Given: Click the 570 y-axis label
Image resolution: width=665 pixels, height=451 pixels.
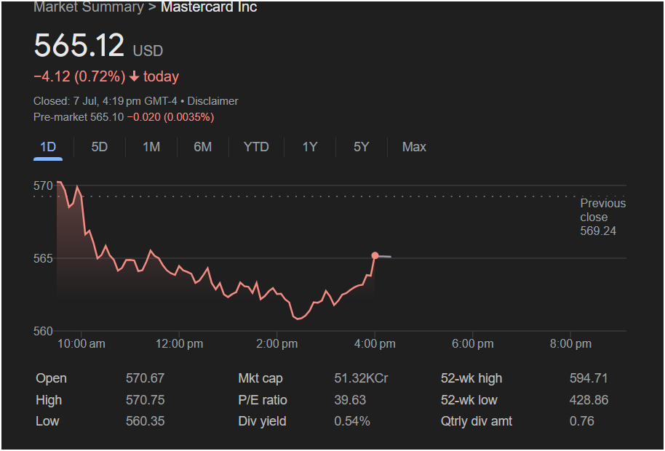Looking at the screenshot, I should (43, 185).
